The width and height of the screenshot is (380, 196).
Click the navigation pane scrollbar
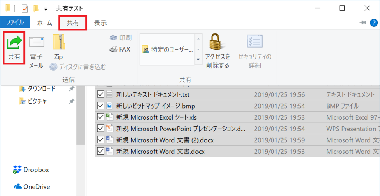pos(81,115)
